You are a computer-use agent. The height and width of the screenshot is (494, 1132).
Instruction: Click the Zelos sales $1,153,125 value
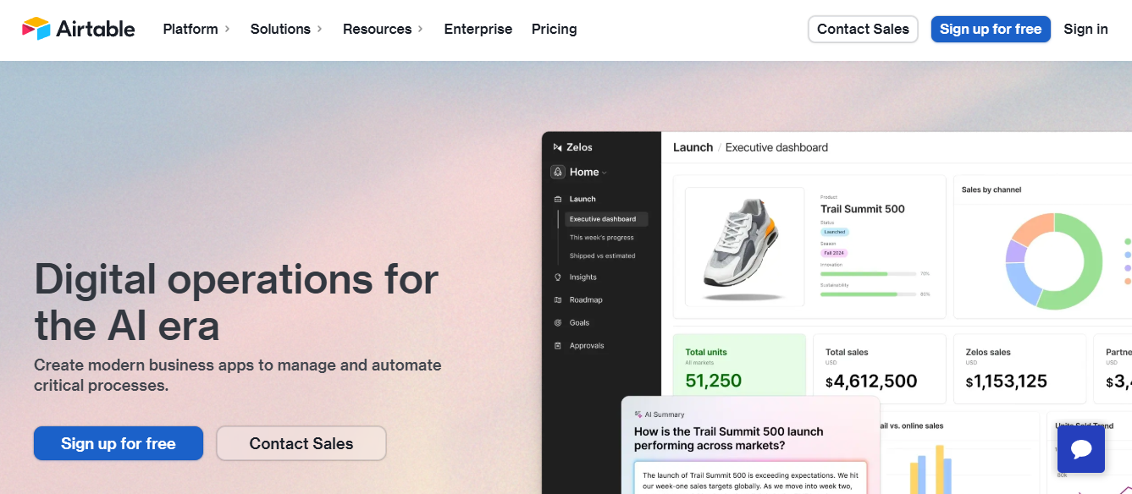click(1007, 381)
